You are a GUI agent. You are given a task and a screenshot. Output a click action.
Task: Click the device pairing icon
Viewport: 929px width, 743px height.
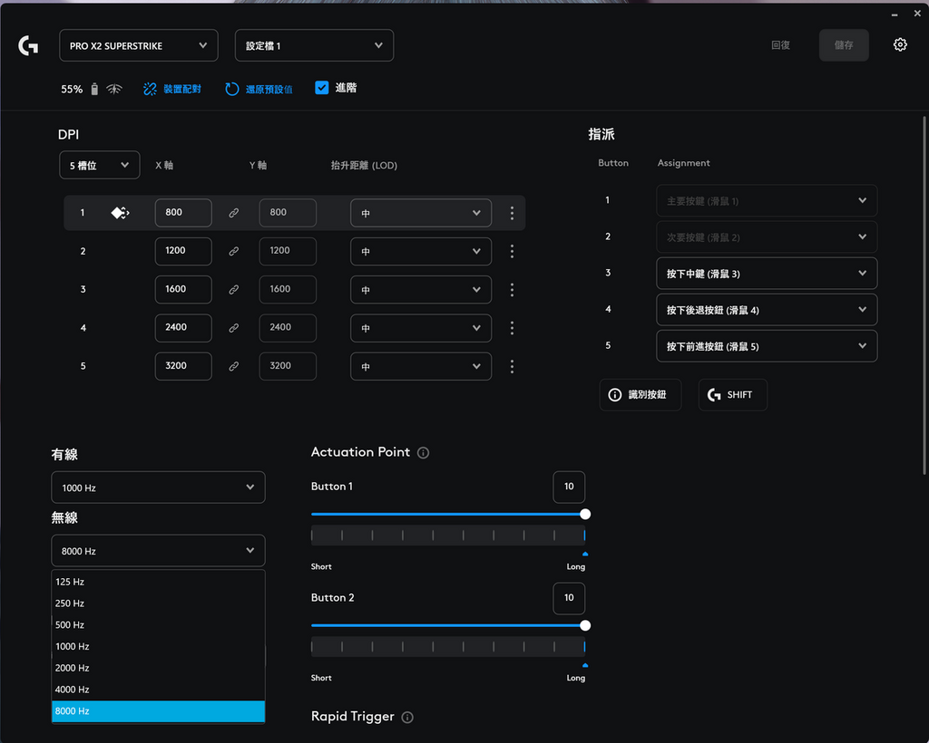[151, 89]
